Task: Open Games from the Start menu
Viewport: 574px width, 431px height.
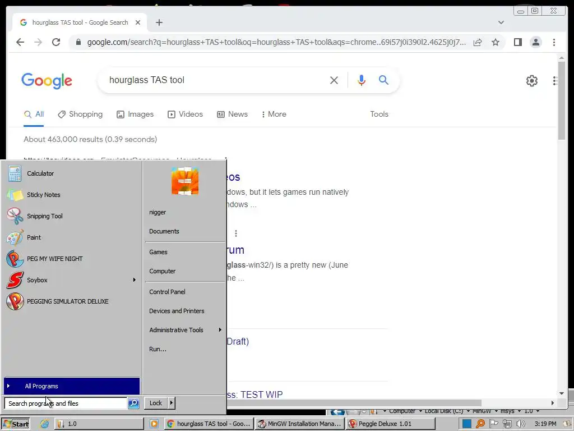Action: pos(158,252)
